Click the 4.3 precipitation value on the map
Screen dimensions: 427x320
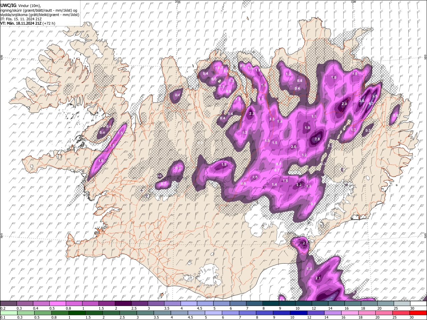(x=371, y=103)
